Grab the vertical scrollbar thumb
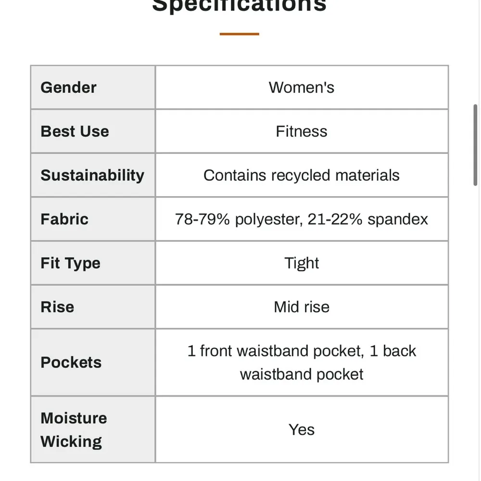The height and width of the screenshot is (481, 481). coord(475,144)
